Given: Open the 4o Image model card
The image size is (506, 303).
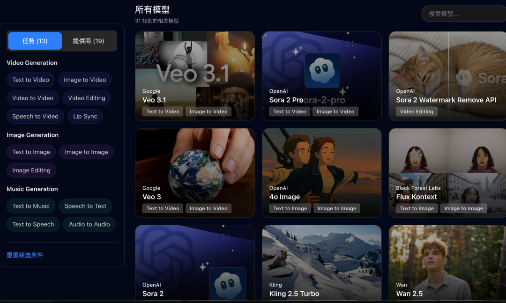Looking at the screenshot, I should click(322, 173).
